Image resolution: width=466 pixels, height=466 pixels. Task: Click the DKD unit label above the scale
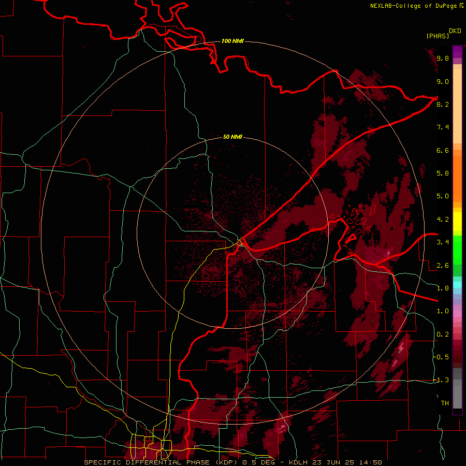(x=455, y=31)
